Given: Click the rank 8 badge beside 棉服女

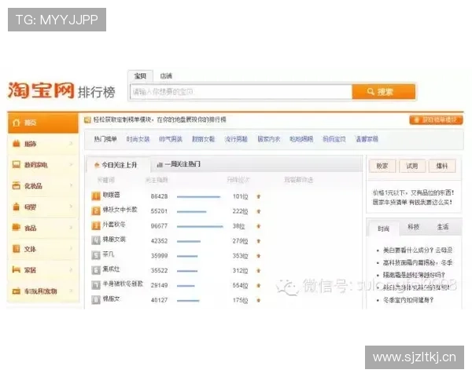Looking at the screenshot, I should pyautogui.click(x=96, y=300).
